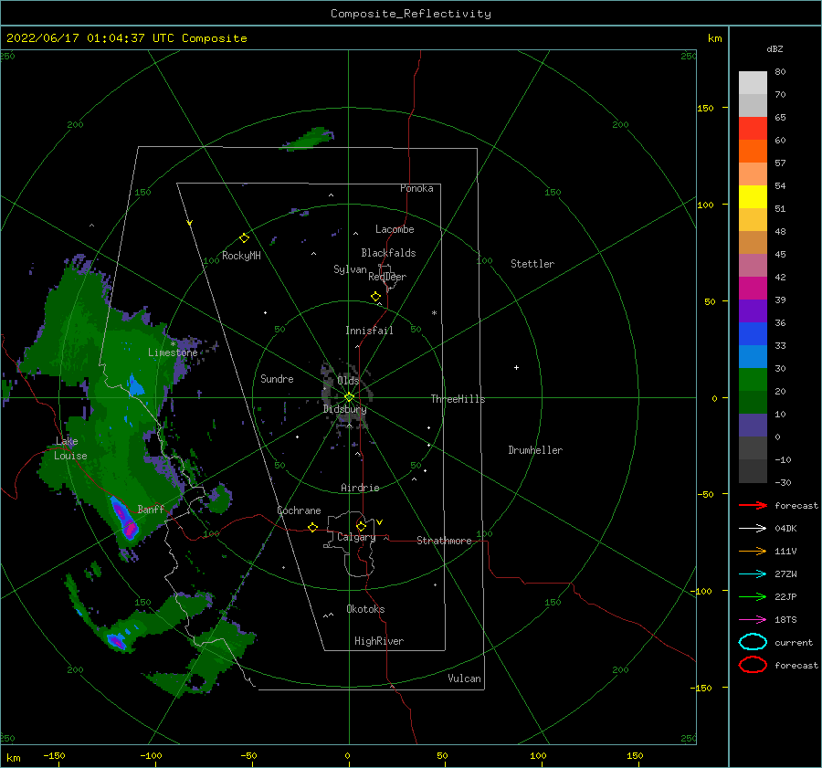Click the Strathmore label
Viewport: 822px width, 768px height.
(x=444, y=541)
